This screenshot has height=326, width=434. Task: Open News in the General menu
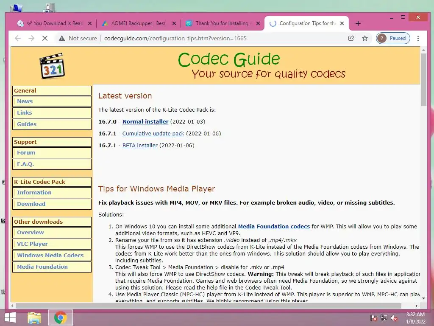click(52, 101)
